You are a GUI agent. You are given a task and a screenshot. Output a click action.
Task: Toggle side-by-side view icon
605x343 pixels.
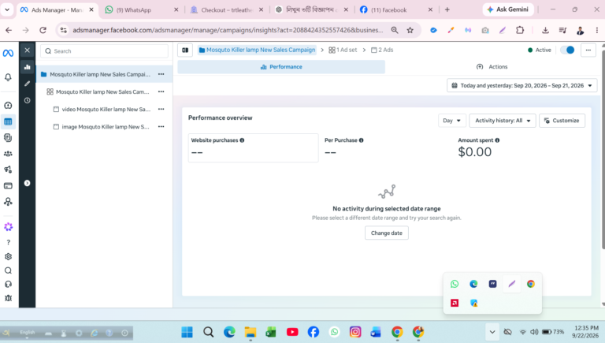point(185,50)
